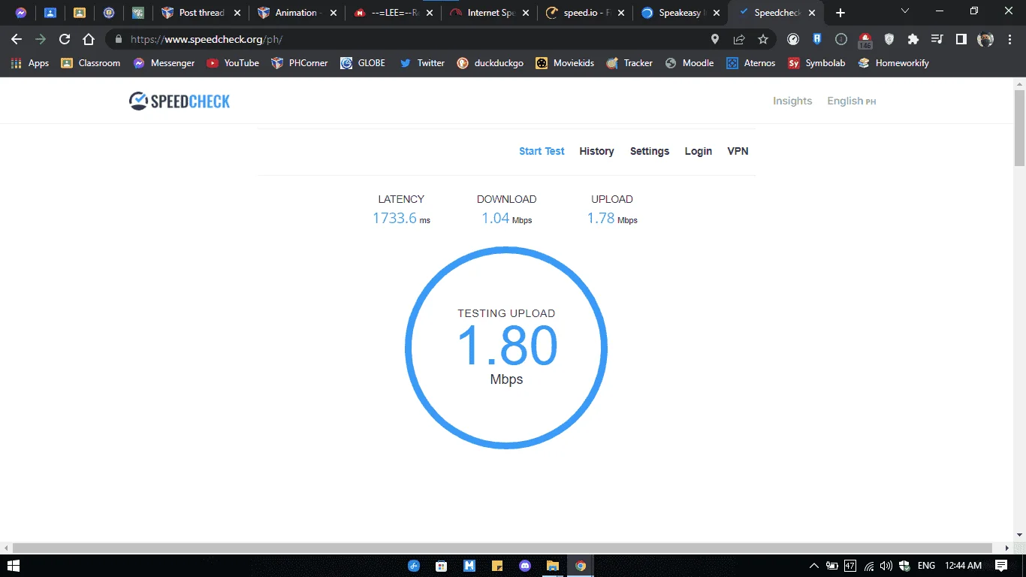Viewport: 1026px width, 577px height.
Task: Open the Chrome extensions puzzle menu
Action: click(913, 39)
